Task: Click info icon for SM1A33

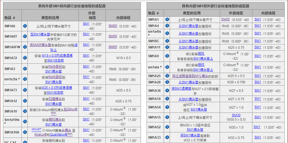Action: (x=167, y=138)
